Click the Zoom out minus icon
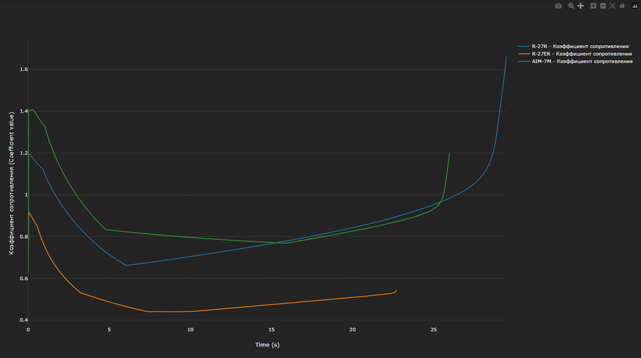The image size is (641, 358). click(603, 6)
